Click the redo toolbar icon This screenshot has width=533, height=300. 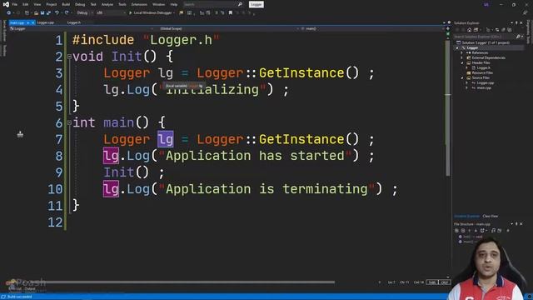click(67, 13)
